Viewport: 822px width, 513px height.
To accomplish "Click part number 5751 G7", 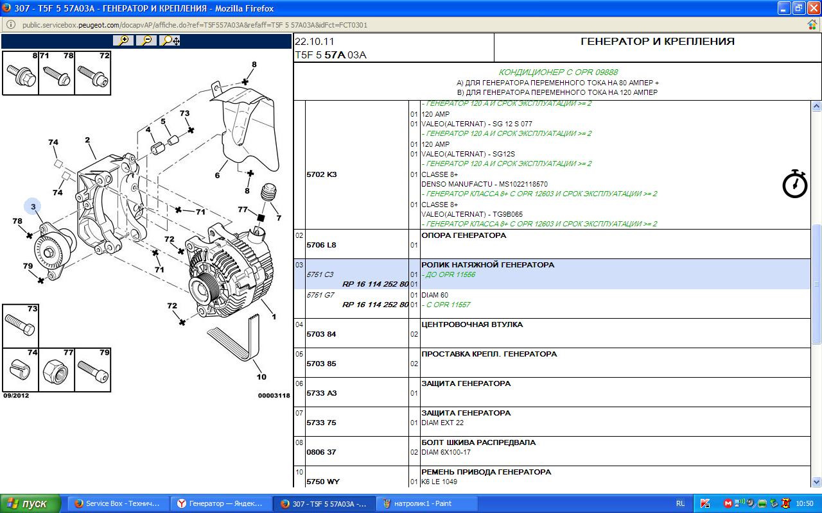I will [320, 295].
